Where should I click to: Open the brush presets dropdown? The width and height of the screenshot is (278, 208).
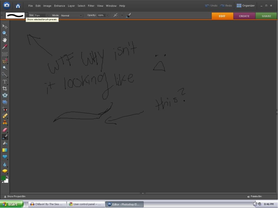pos(27,15)
